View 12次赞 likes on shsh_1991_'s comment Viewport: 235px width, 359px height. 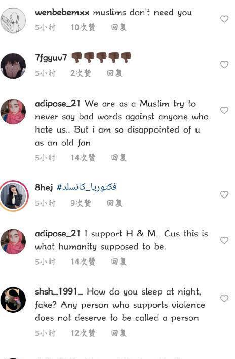pyautogui.click(x=83, y=333)
